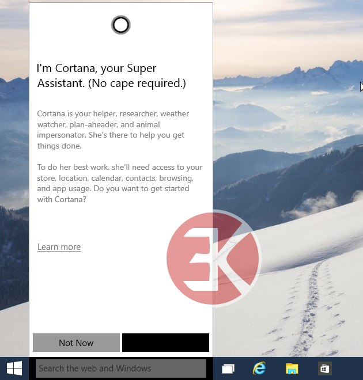Viewport: 363px width, 380px height.
Task: Click the Search the web and Windows box
Action: click(x=121, y=368)
